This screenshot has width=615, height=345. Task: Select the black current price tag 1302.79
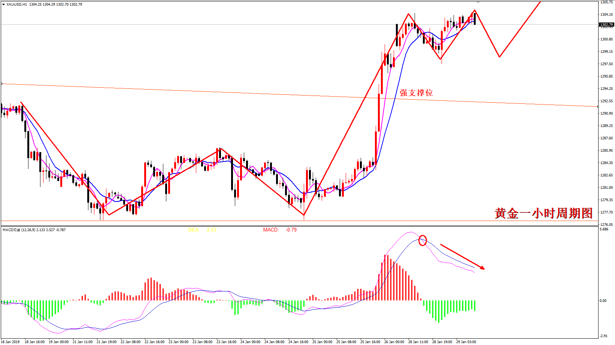(607, 25)
